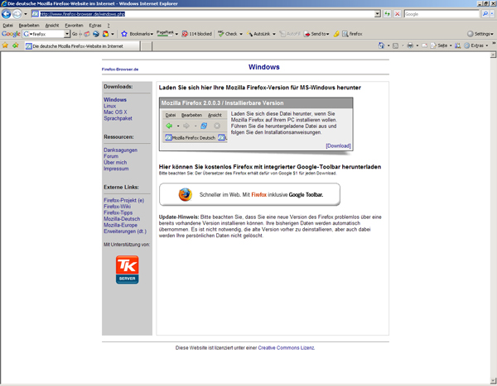This screenshot has height=386, width=497.
Task: Refresh the page with green arrows icon
Action: [387, 14]
